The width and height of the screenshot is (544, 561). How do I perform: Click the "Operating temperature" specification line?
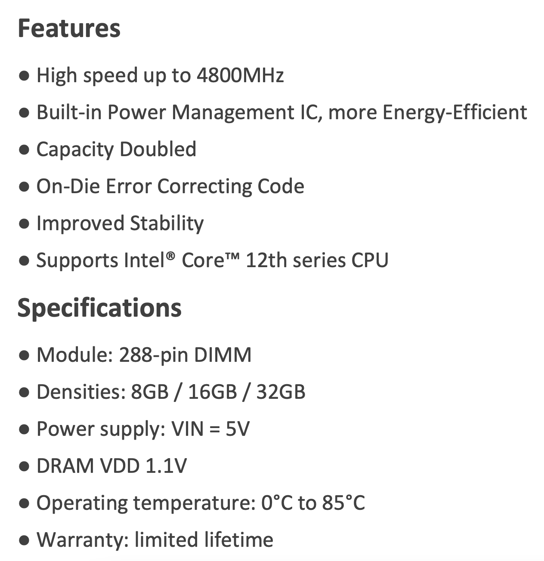[201, 503]
